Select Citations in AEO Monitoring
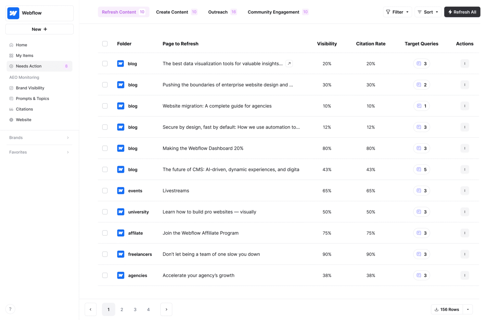The height and width of the screenshot is (320, 499). tap(24, 109)
